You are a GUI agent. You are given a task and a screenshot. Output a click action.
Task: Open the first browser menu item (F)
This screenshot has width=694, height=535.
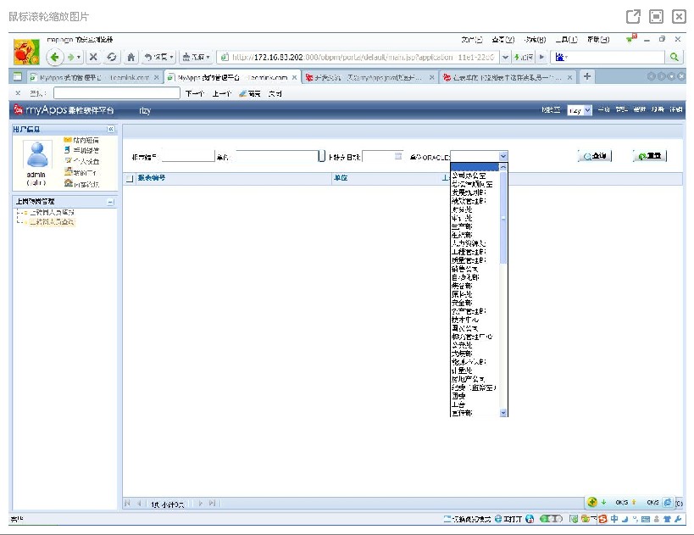[472, 39]
